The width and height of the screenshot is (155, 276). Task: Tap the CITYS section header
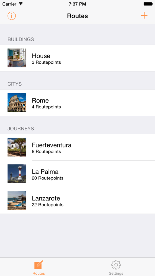14,84
